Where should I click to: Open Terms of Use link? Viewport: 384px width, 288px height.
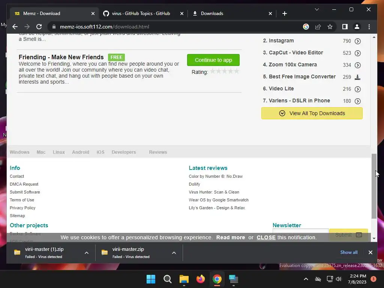point(22,200)
